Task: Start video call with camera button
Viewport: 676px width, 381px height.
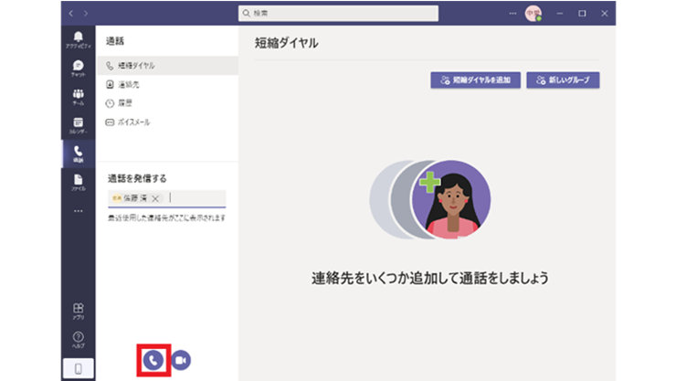Action: coord(181,360)
